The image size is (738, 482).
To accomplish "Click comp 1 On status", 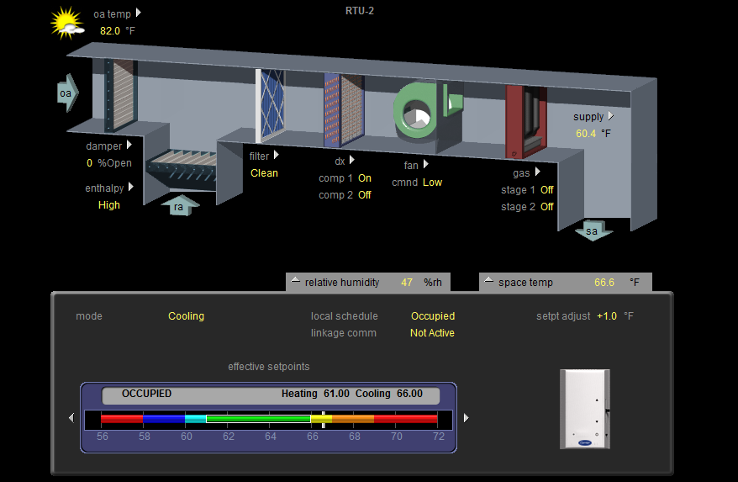I will tap(365, 178).
